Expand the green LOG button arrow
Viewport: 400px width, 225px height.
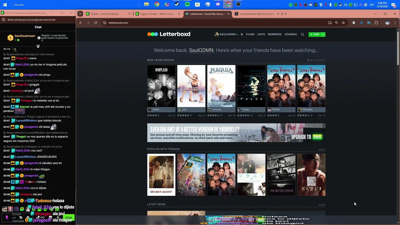(x=323, y=34)
